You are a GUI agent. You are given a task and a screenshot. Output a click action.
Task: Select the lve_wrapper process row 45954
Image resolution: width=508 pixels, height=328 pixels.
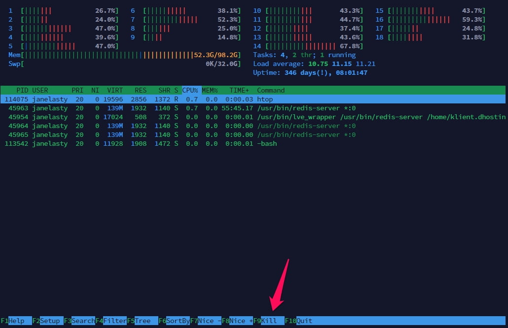[253, 117]
